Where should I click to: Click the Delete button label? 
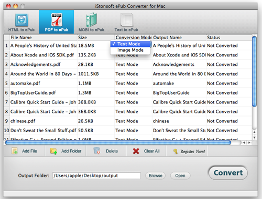click(x=112, y=151)
